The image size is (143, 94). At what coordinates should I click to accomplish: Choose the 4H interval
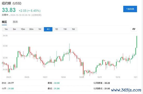pos(48,29)
